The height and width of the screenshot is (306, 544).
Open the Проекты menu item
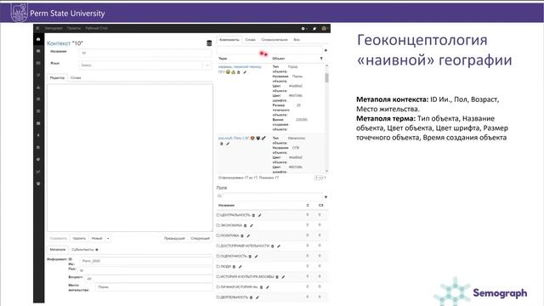74,28
